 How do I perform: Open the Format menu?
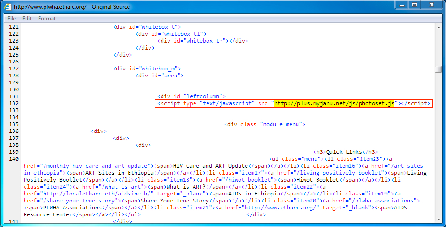pyautogui.click(x=47, y=19)
